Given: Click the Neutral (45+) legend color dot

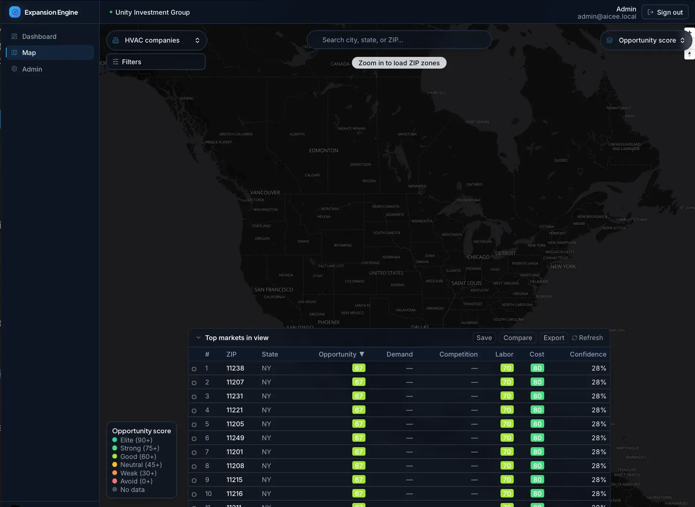Looking at the screenshot, I should point(114,464).
